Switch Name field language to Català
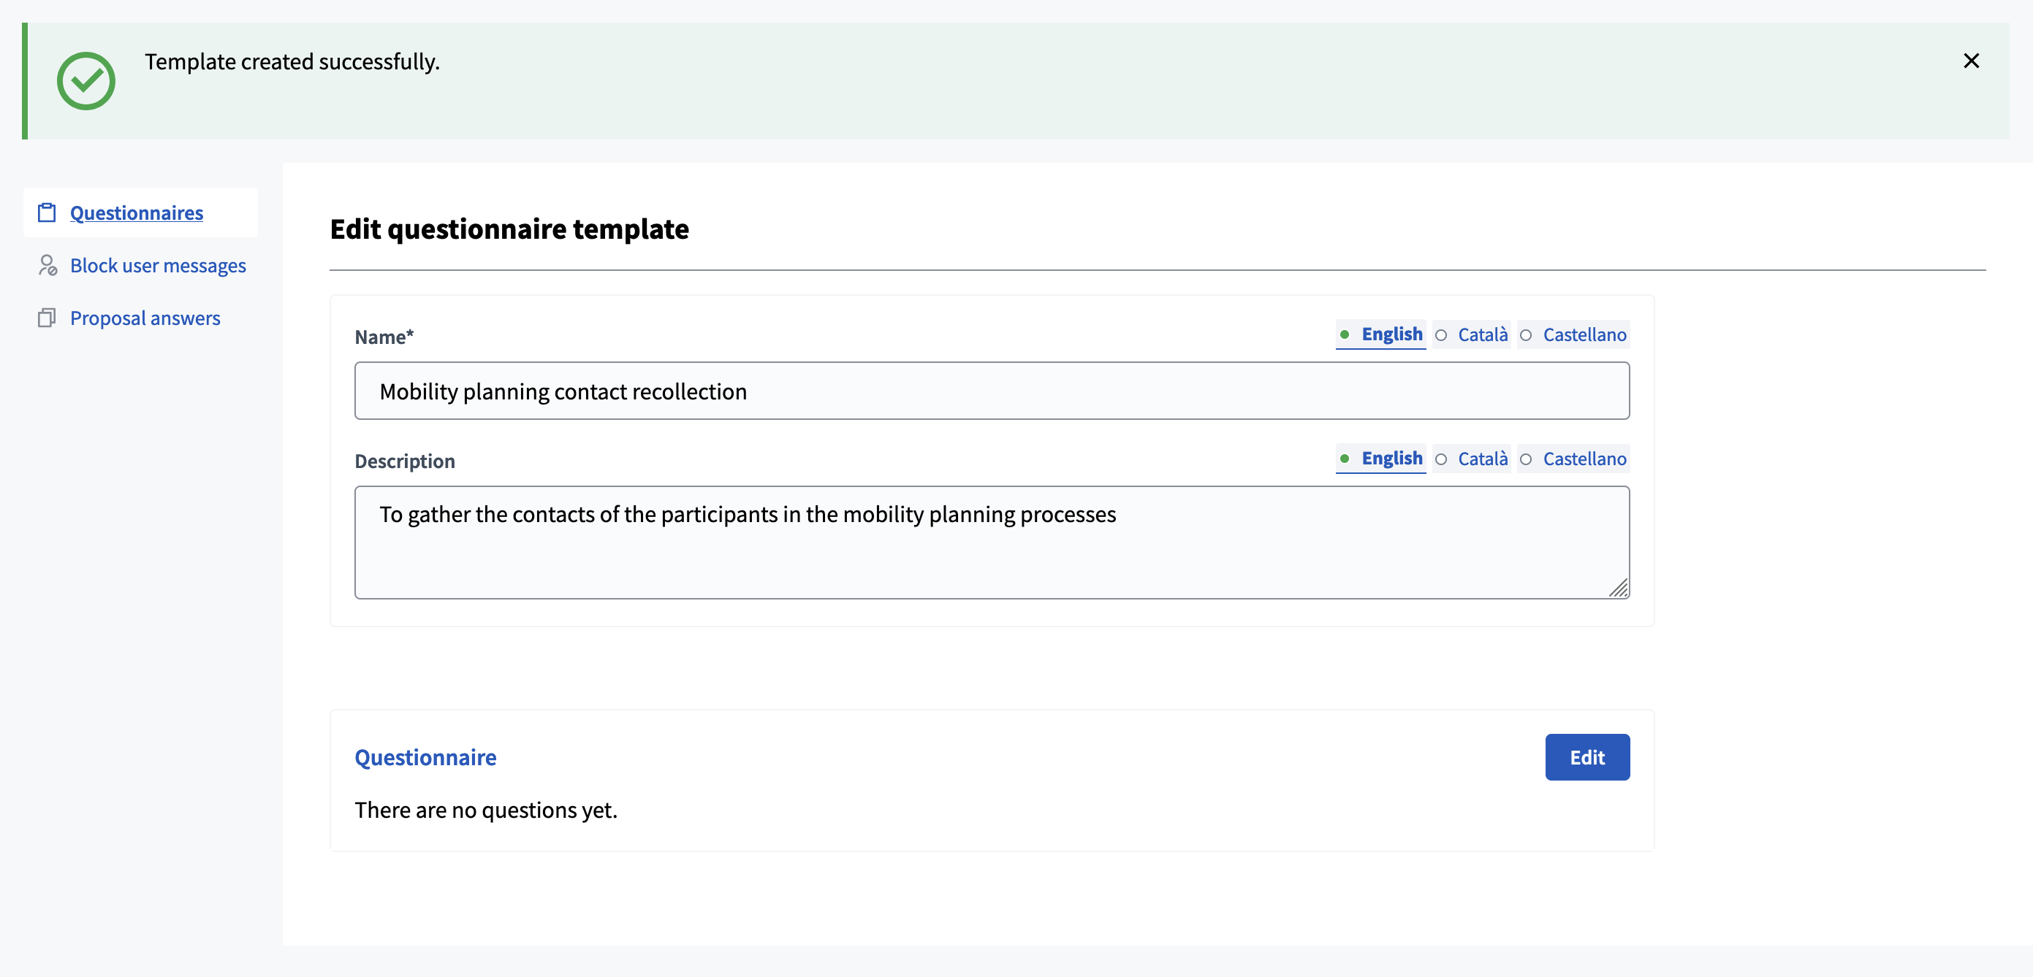Image resolution: width=2033 pixels, height=977 pixels. [x=1482, y=334]
